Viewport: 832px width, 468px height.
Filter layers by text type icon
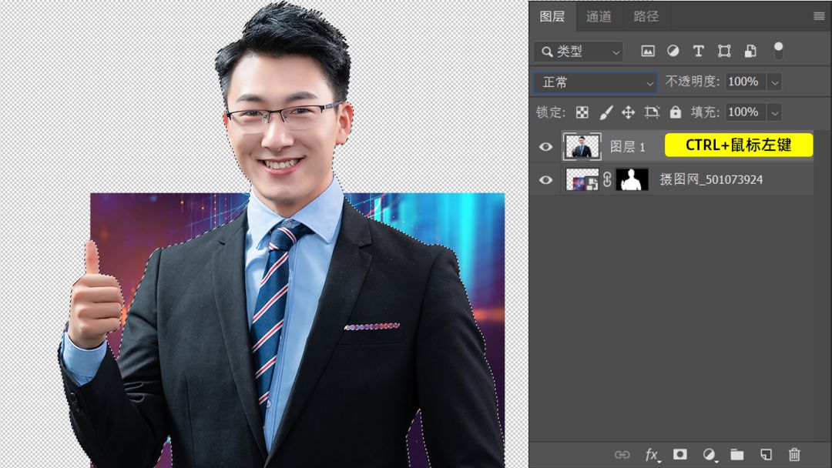(x=698, y=51)
